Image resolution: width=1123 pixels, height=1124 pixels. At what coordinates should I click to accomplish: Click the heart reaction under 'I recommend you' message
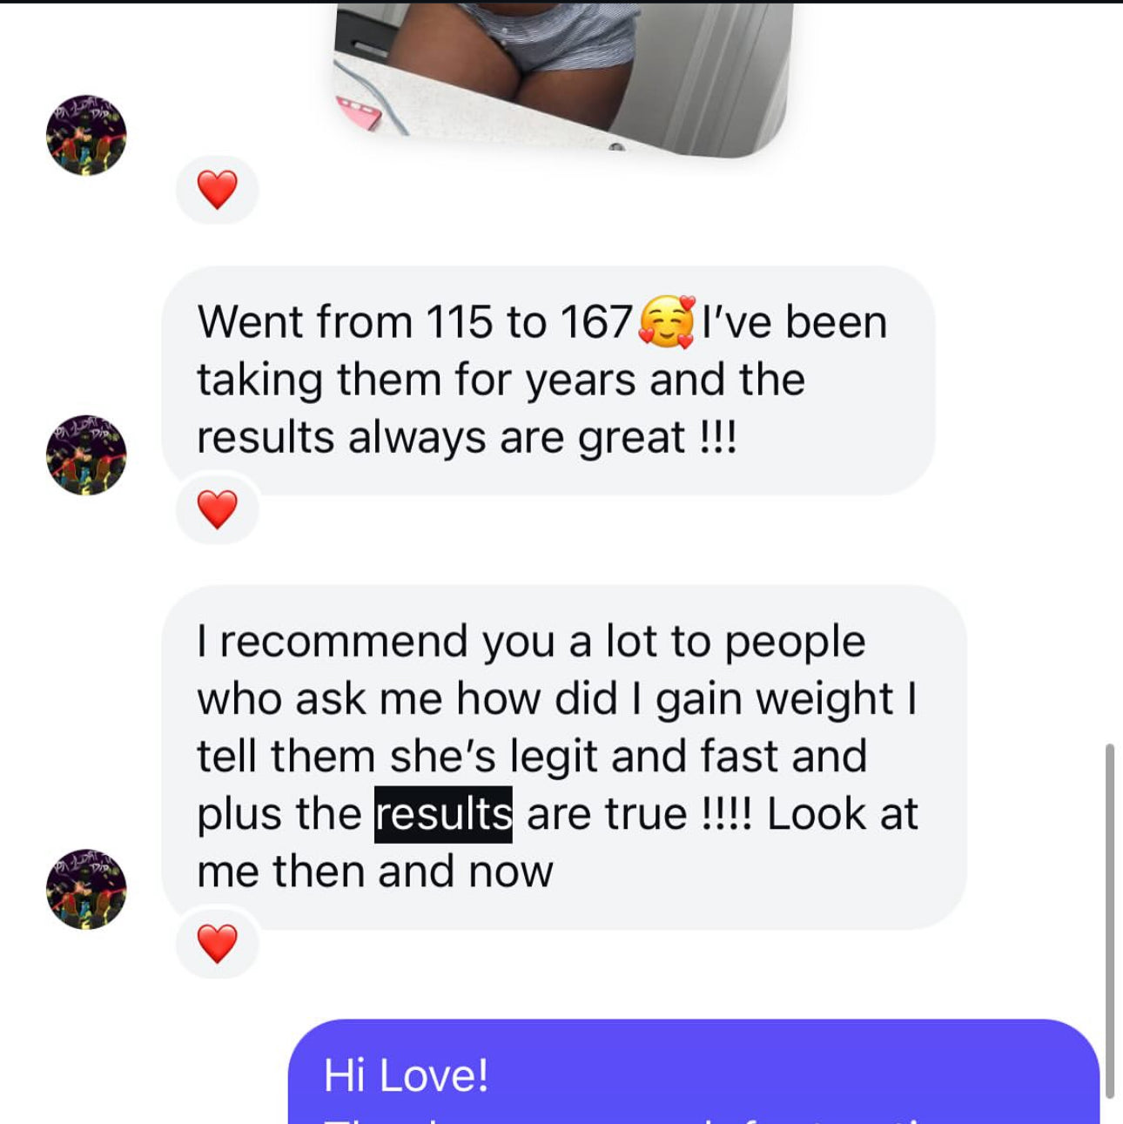218,944
